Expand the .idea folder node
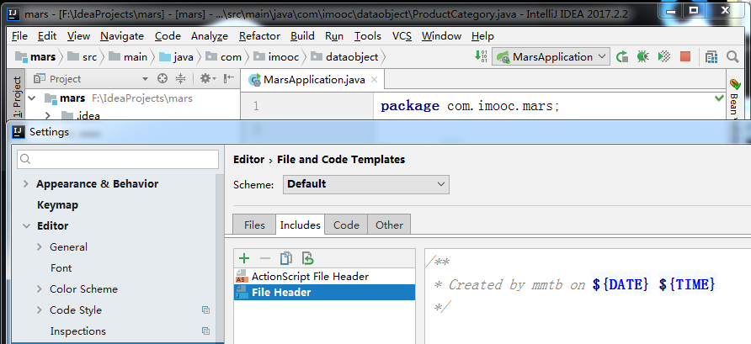 [x=48, y=115]
